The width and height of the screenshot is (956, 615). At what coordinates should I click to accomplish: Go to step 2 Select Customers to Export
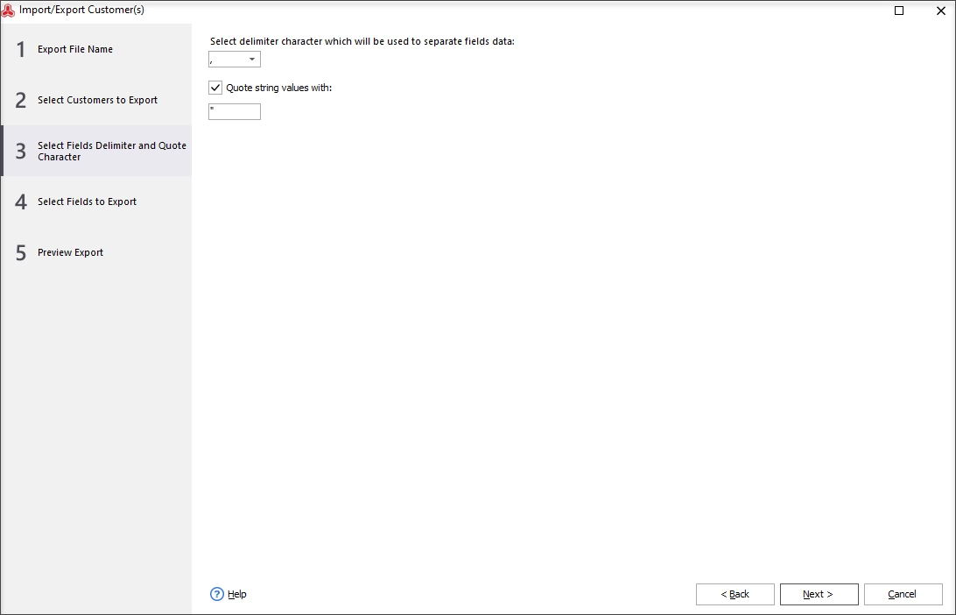click(x=96, y=100)
